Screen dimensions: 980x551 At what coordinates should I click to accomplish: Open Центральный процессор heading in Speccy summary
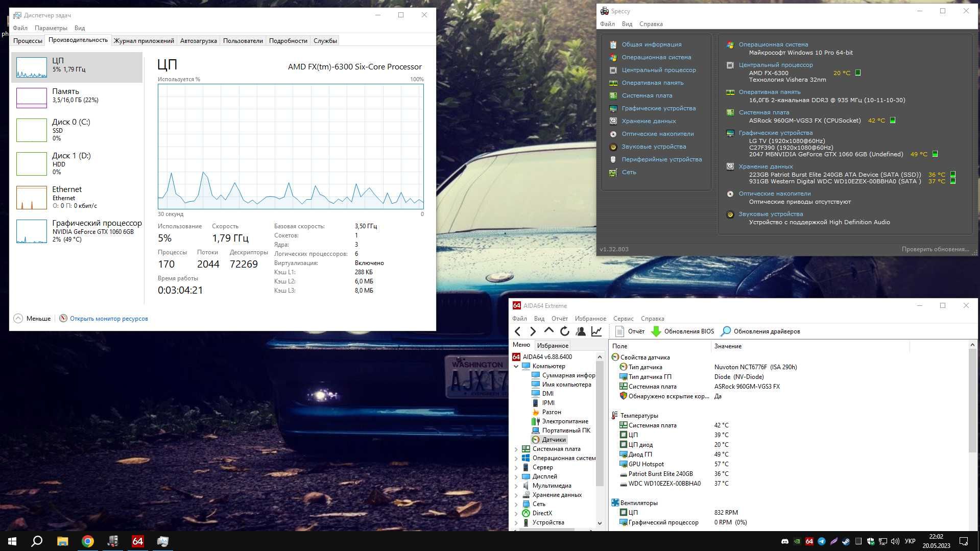point(775,65)
